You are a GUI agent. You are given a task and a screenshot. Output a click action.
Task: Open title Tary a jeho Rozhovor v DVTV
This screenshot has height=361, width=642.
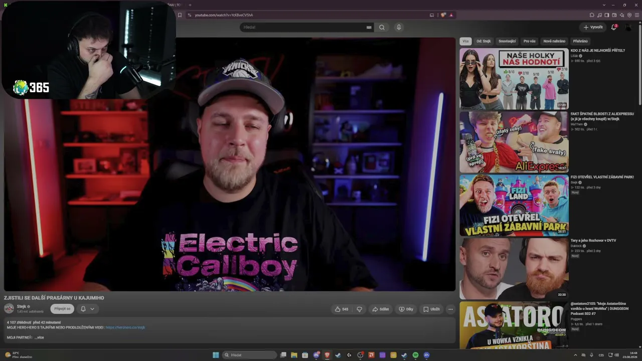(593, 240)
